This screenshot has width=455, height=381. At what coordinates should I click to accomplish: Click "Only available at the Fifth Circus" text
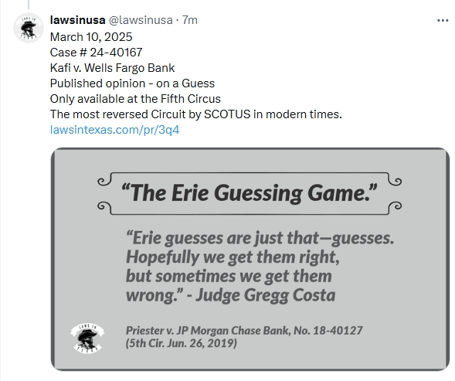(135, 99)
